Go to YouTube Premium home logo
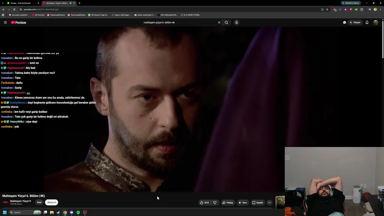 (19, 22)
